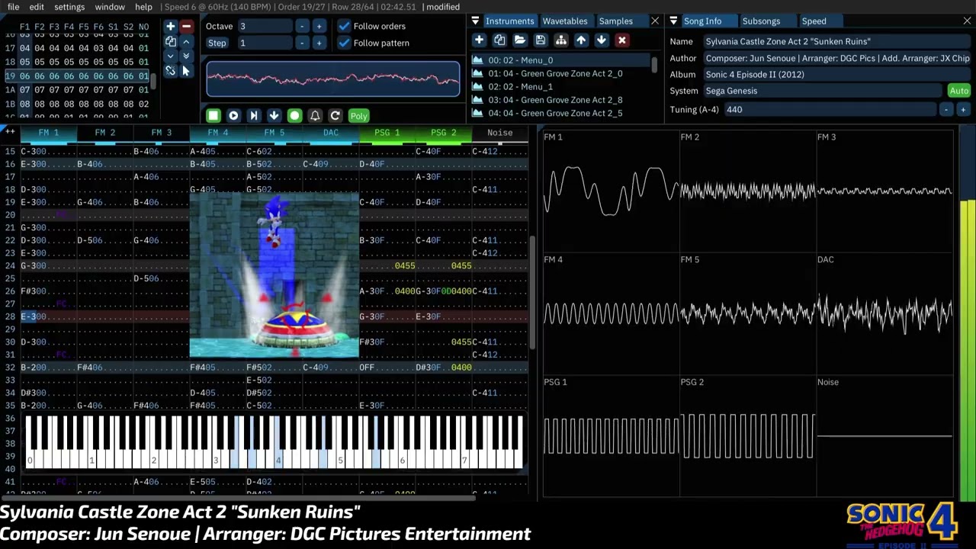Edit the song Name field
The image size is (976, 549).
[837, 41]
